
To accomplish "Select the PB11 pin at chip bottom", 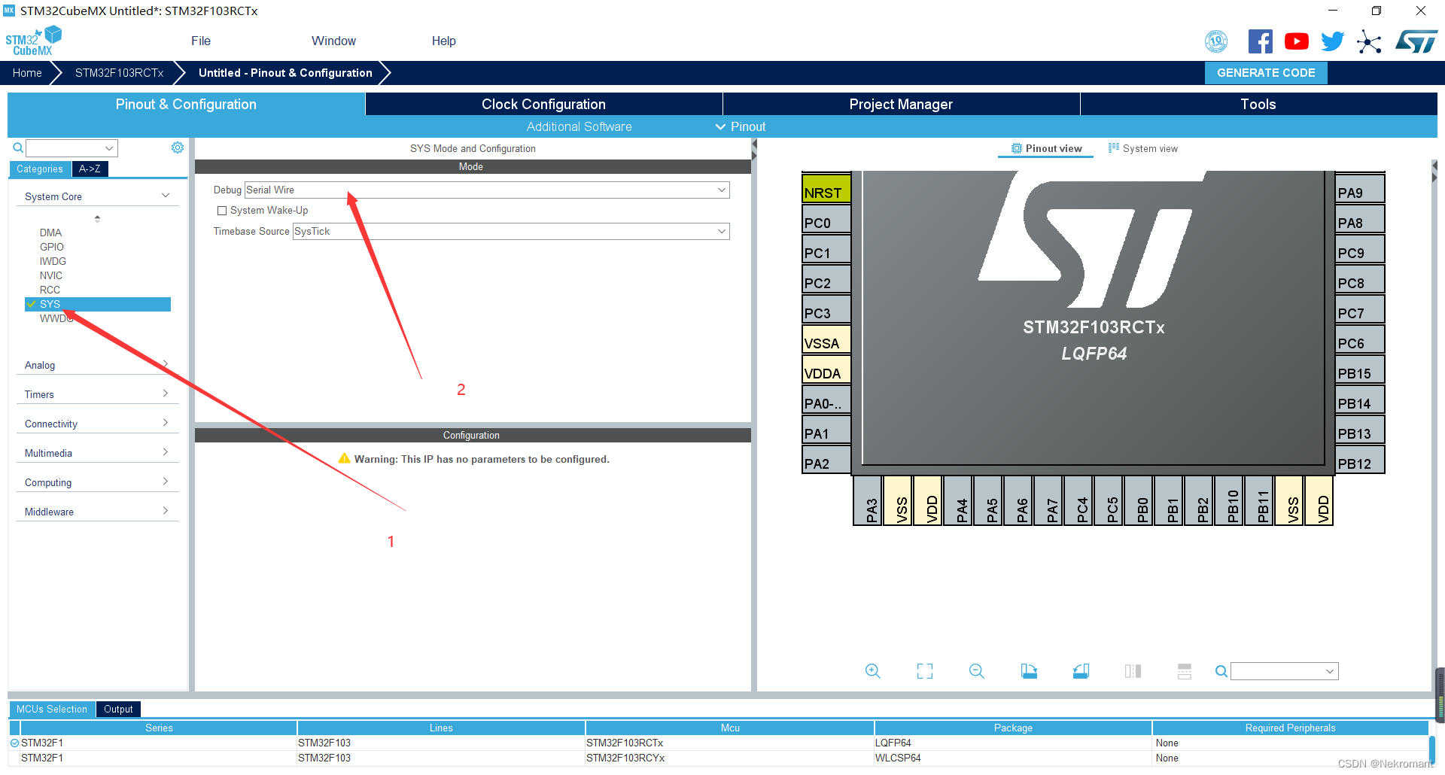I will (x=1259, y=500).
